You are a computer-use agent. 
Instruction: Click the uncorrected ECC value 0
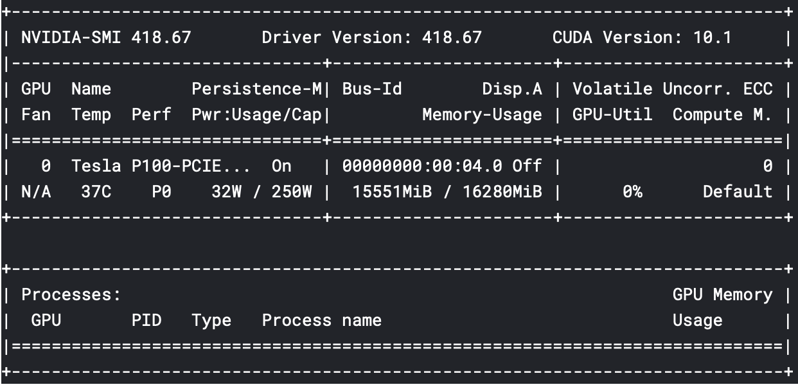(x=767, y=166)
